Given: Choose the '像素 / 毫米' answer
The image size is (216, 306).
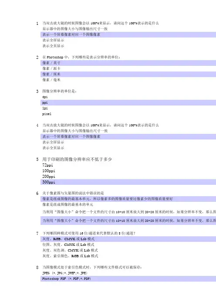Looking at the screenshot, I should pyautogui.click(x=51, y=80).
